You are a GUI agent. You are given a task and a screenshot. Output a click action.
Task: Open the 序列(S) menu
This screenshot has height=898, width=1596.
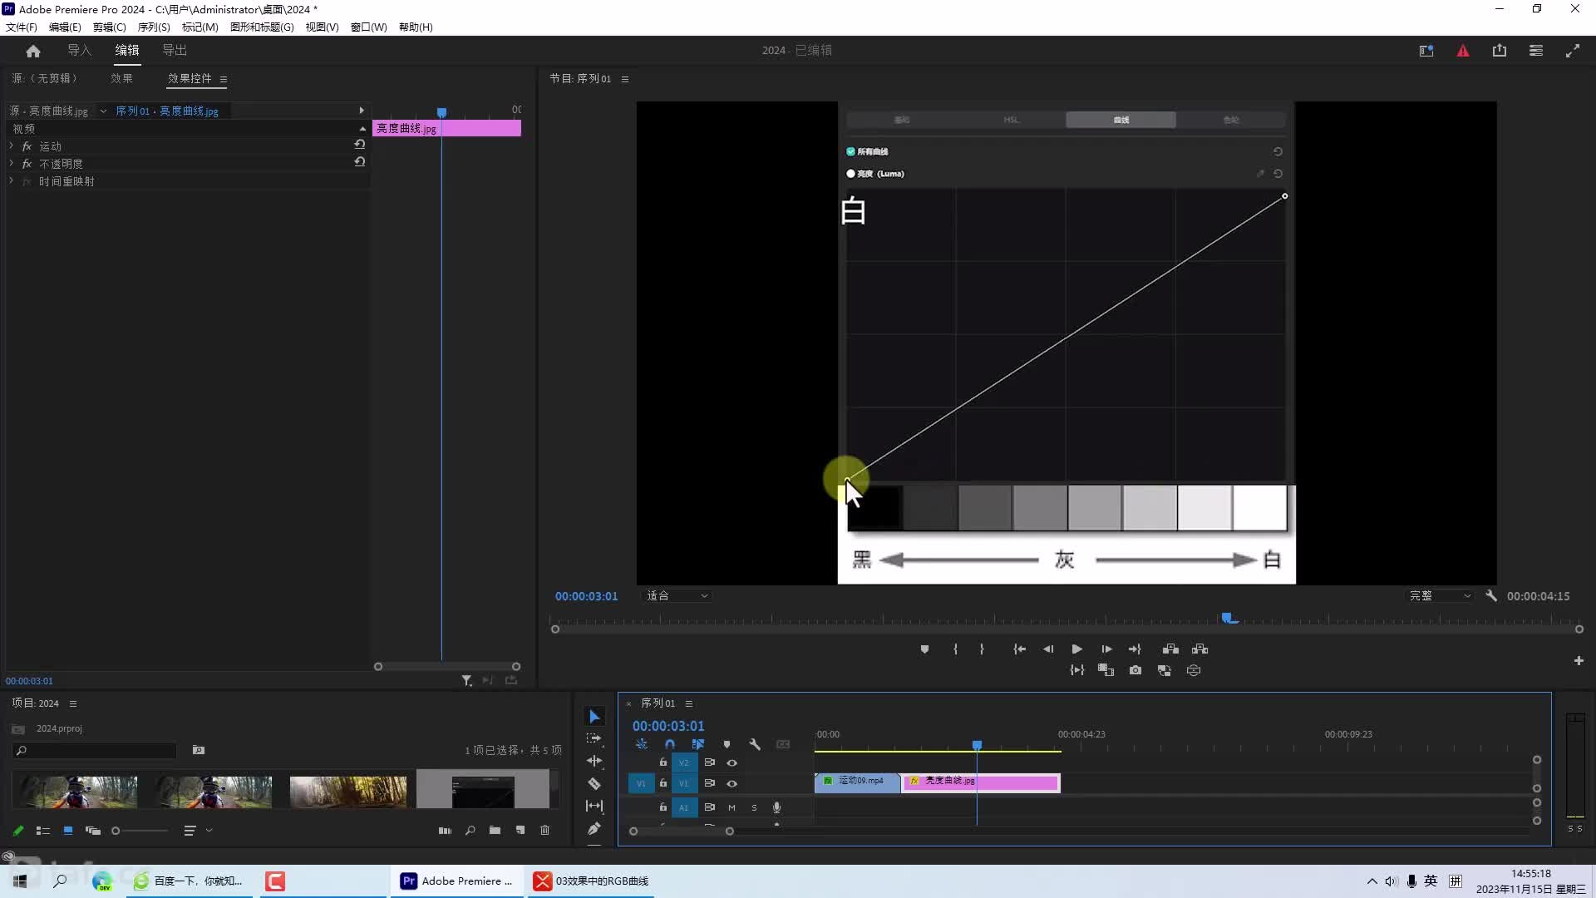tap(154, 27)
